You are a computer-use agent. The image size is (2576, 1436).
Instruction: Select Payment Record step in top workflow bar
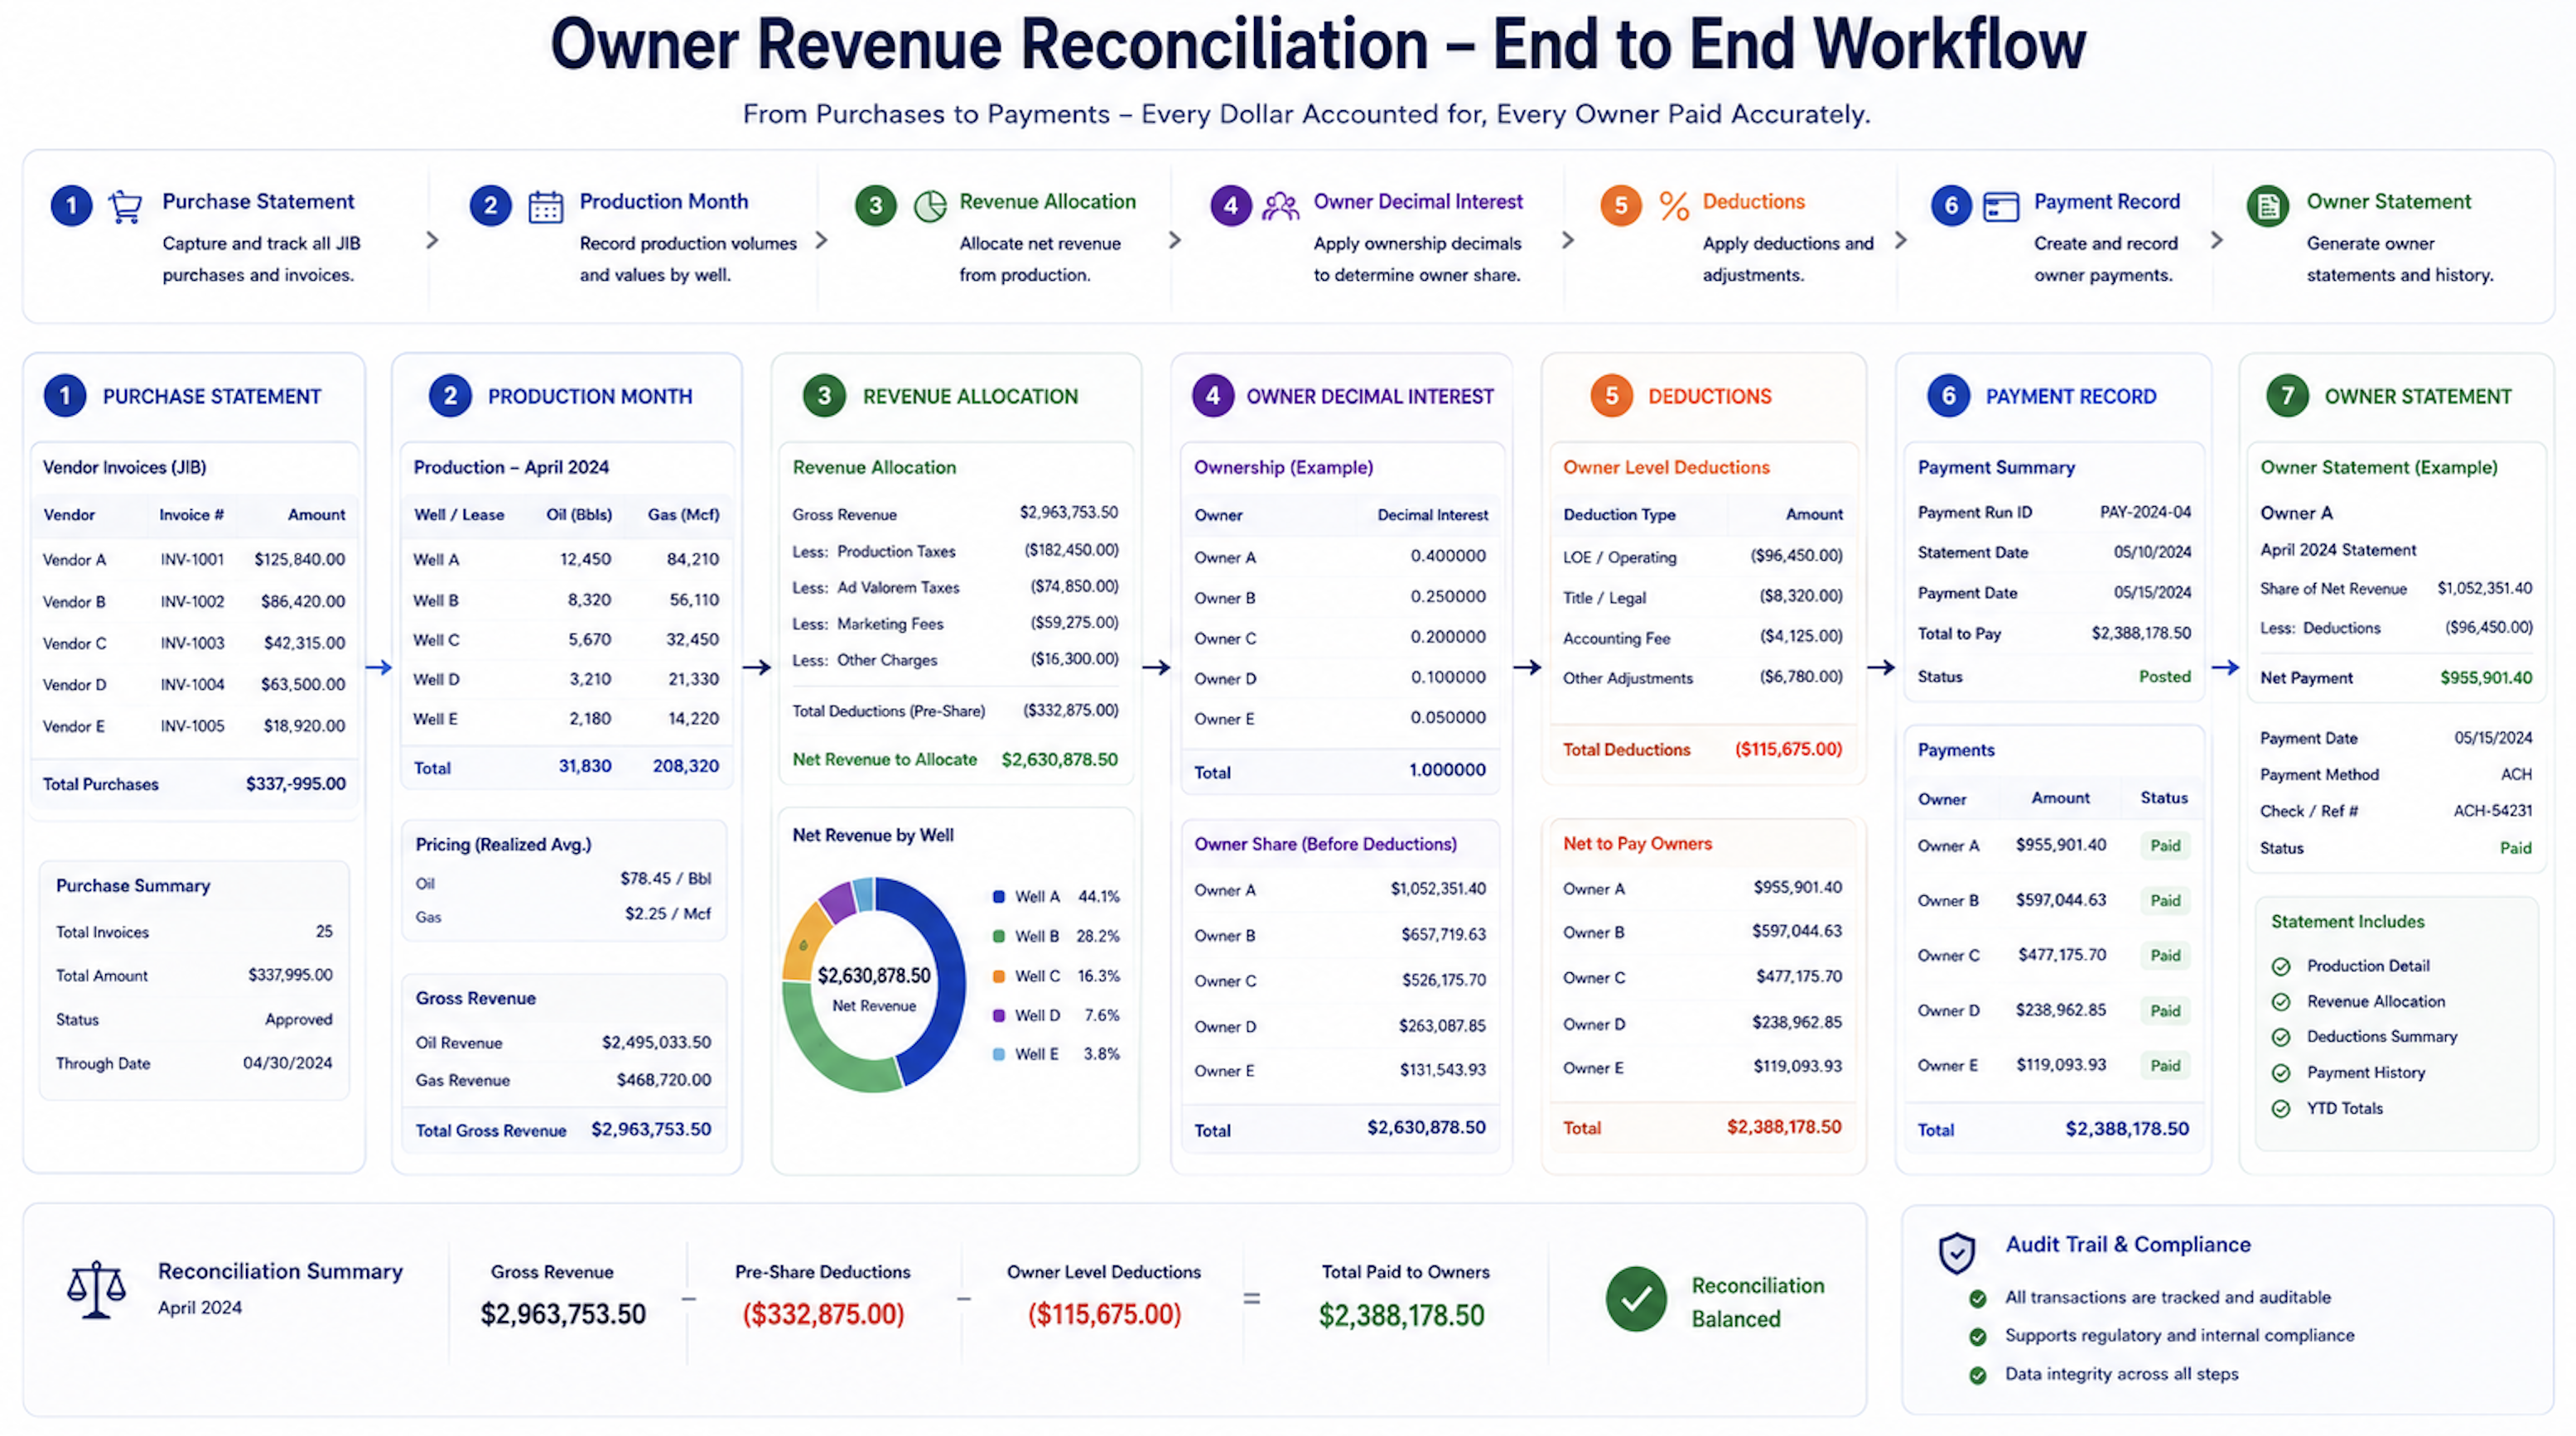click(x=2056, y=237)
